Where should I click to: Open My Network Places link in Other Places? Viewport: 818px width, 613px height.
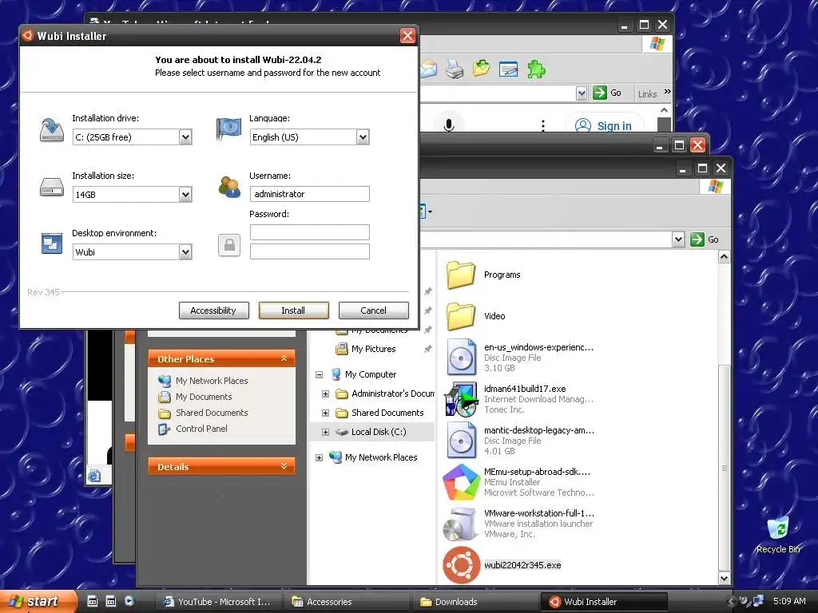211,381
